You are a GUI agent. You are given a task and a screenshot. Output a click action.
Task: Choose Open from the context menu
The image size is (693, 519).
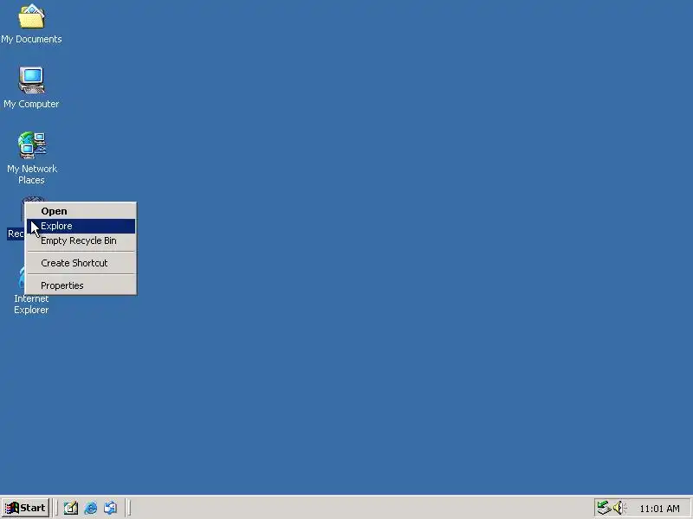coord(81,211)
